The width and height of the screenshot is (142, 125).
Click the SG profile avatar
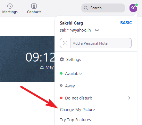(x=133, y=8)
